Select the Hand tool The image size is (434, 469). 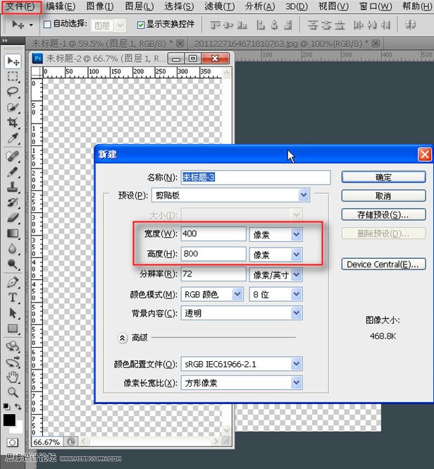point(13,377)
